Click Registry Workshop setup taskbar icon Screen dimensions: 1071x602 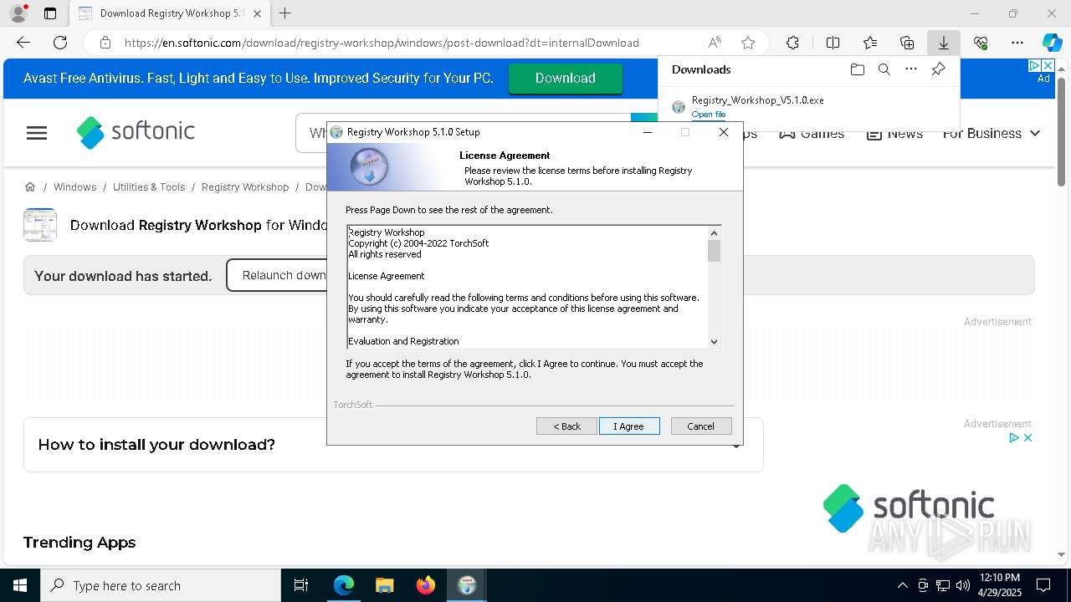(467, 585)
